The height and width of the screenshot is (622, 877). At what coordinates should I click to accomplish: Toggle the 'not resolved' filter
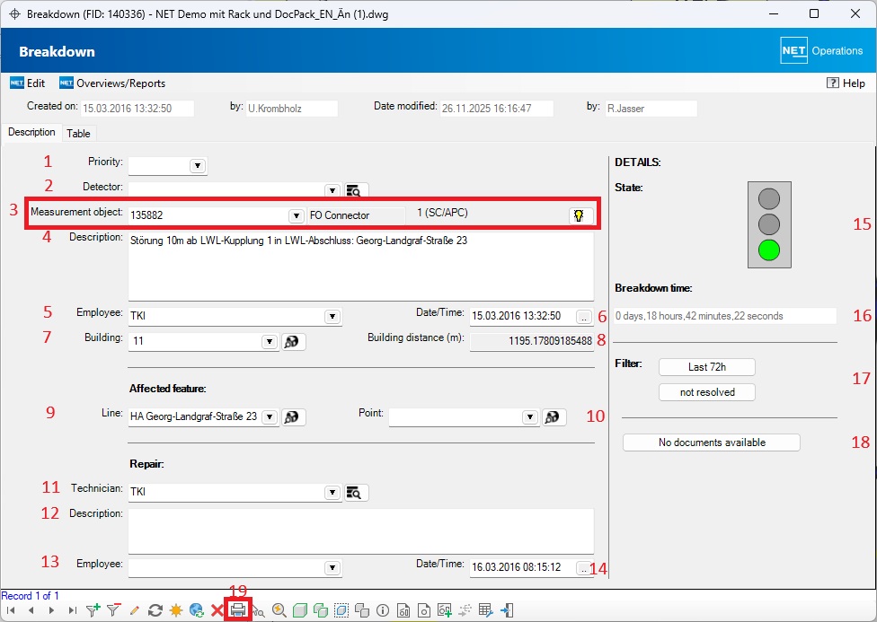click(x=706, y=392)
